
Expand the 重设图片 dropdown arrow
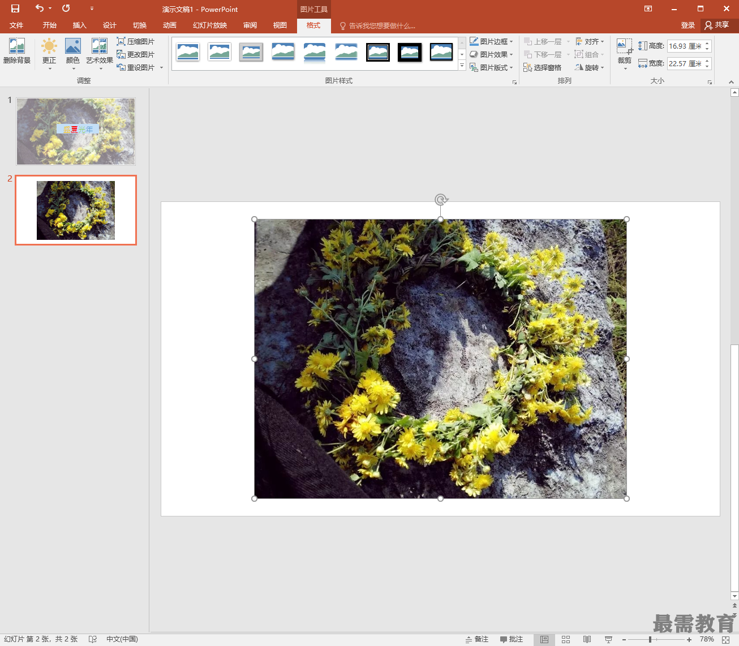point(161,67)
